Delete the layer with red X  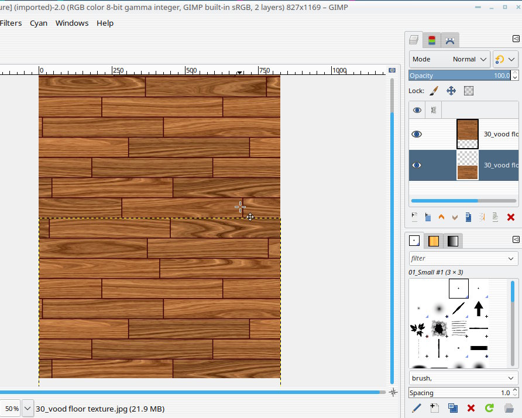point(510,217)
